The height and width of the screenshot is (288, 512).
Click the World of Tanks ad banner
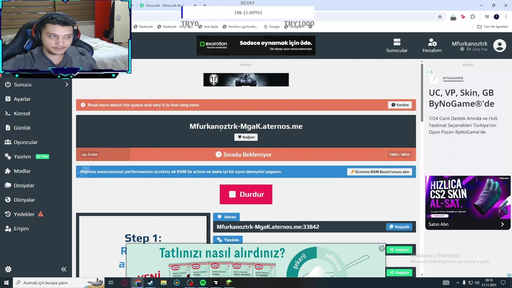tap(246, 80)
